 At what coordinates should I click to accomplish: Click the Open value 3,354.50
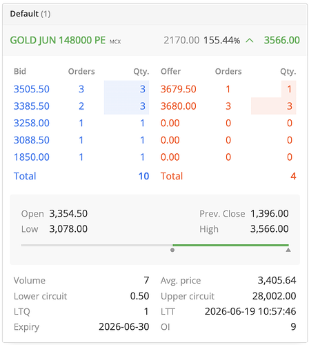coord(68,213)
